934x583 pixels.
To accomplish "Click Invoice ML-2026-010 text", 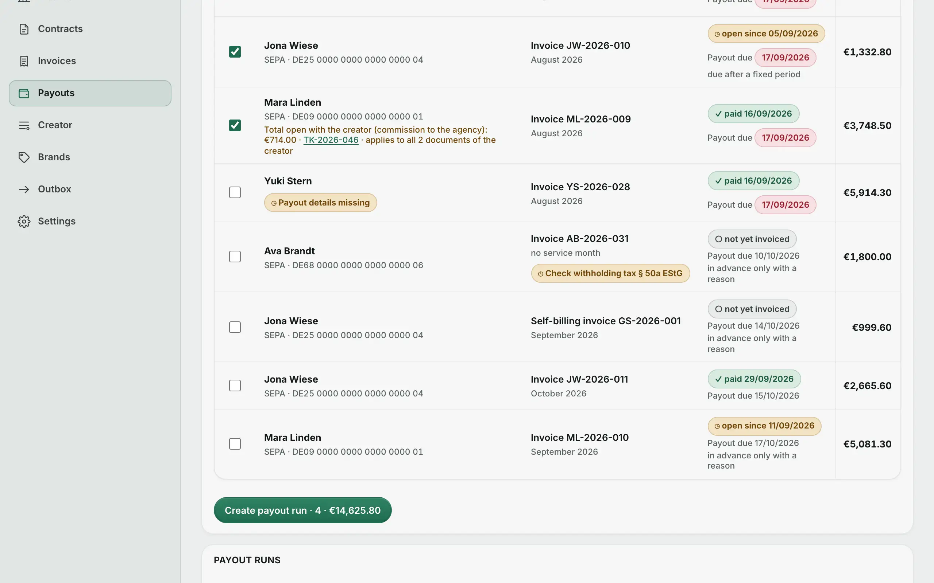I will click(x=579, y=438).
